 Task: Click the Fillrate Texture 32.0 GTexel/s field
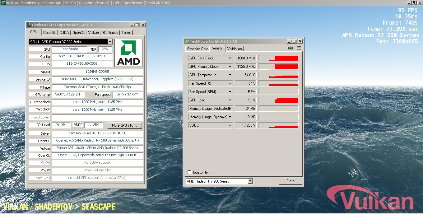98,87
